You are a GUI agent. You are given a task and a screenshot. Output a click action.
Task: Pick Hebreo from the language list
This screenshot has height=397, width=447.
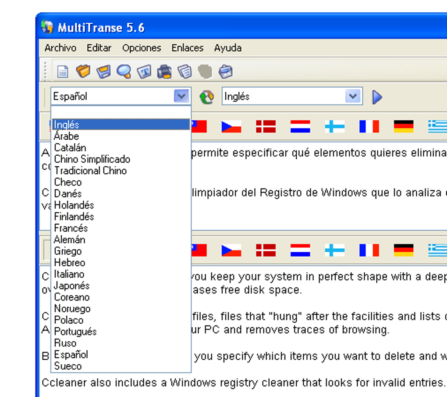coord(121,263)
